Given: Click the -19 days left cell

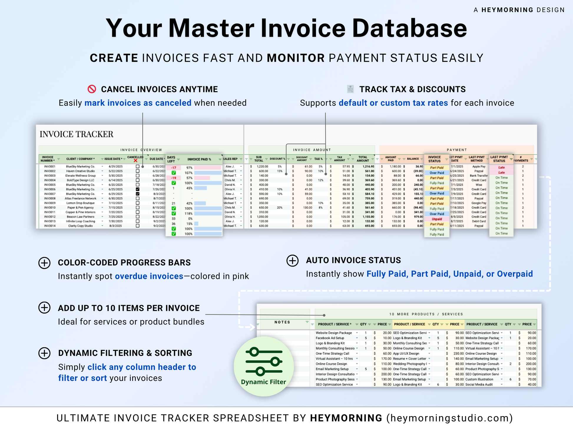Looking at the screenshot, I should pos(174,178).
